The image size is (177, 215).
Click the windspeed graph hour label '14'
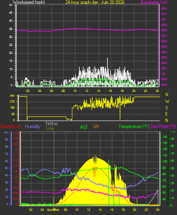click(x=98, y=91)
